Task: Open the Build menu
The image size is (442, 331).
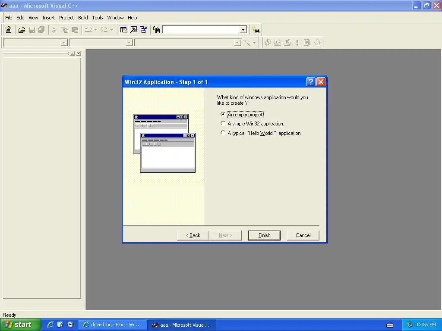Action: (83, 18)
